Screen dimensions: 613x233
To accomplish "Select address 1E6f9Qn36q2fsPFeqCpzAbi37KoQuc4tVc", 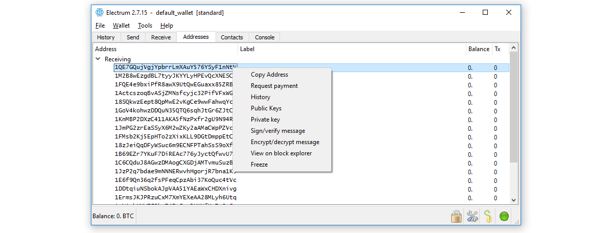I will [x=176, y=180].
